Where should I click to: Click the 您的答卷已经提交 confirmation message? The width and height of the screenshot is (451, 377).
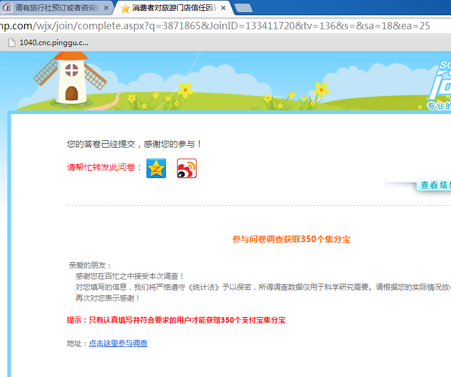[x=134, y=144]
